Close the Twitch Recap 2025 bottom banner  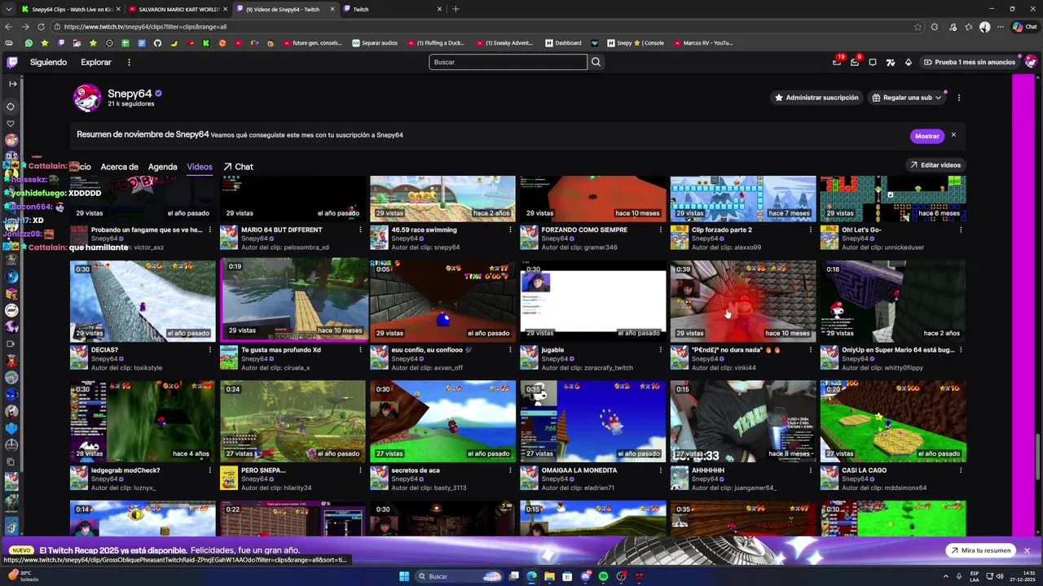point(1027,550)
